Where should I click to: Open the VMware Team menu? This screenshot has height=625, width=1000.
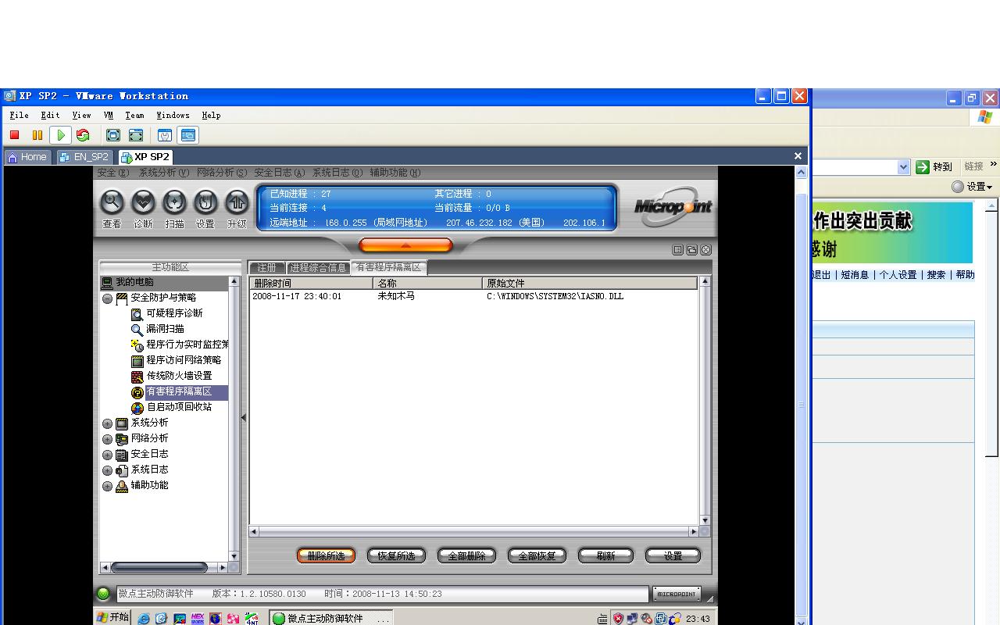point(134,115)
